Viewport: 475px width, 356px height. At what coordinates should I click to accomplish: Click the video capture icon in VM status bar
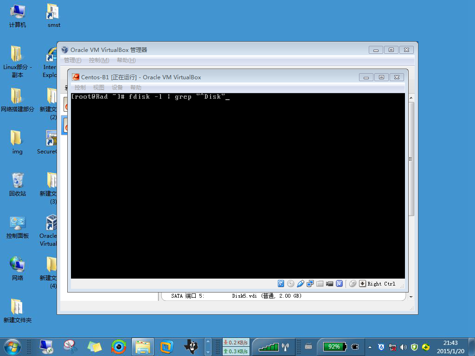[x=330, y=284]
